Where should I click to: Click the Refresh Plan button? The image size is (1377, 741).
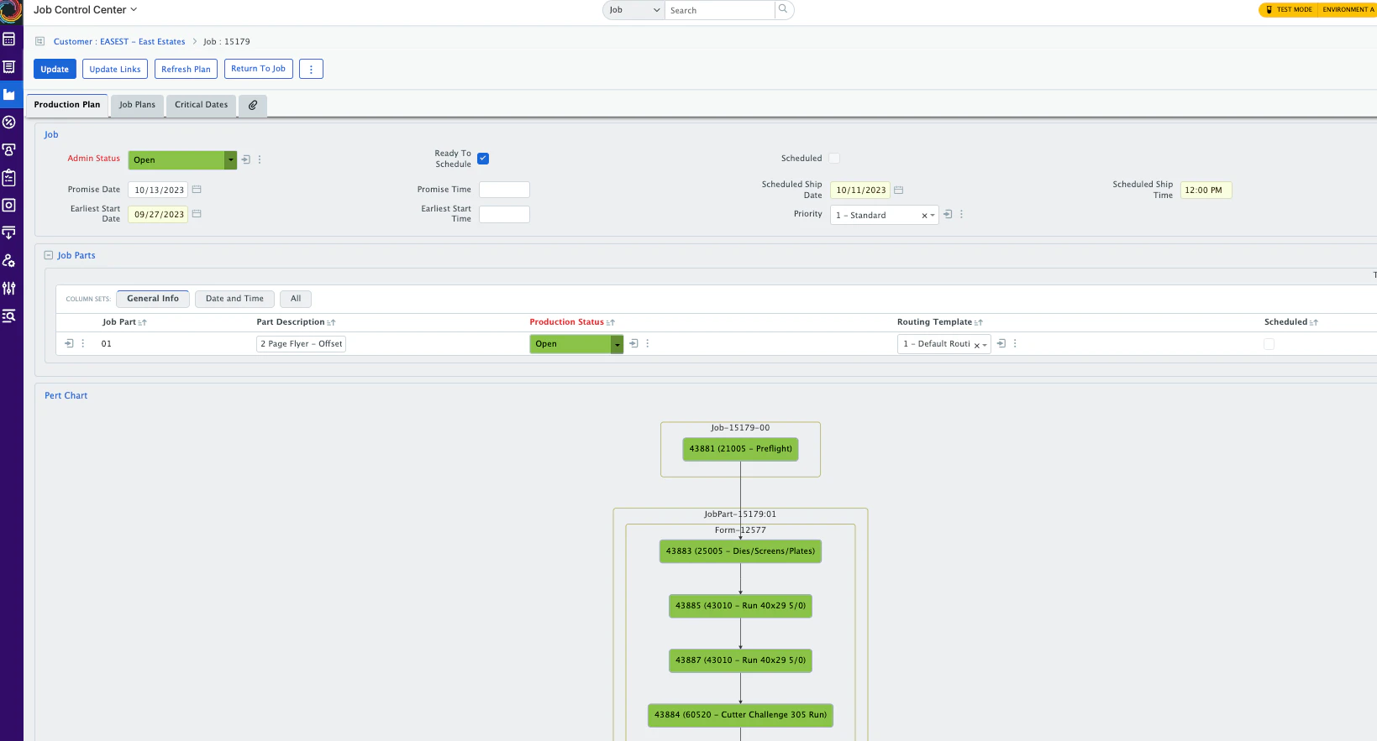click(x=186, y=69)
